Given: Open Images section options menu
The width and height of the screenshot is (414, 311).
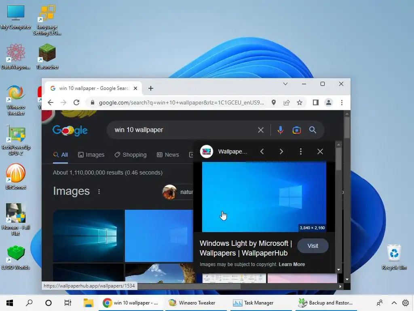Looking at the screenshot, I should coord(99,192).
